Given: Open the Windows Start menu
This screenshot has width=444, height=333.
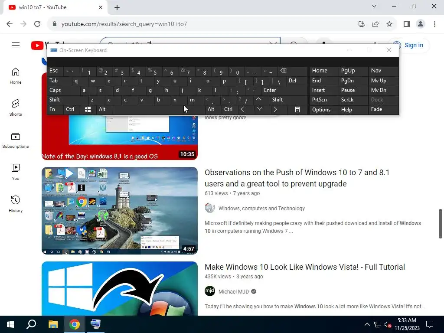Looking at the screenshot, I should coord(10,324).
